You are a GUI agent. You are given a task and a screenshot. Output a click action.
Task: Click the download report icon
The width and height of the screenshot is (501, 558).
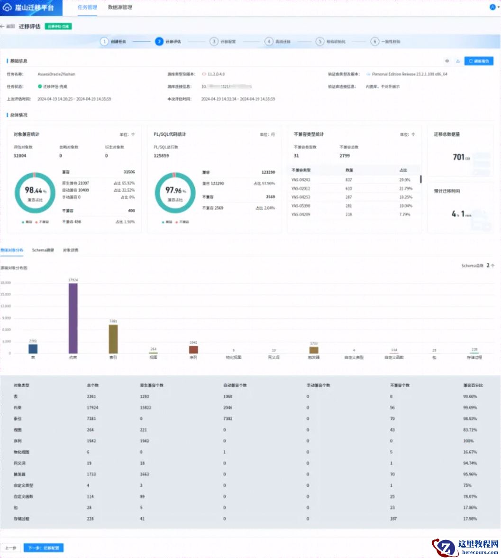tap(458, 61)
